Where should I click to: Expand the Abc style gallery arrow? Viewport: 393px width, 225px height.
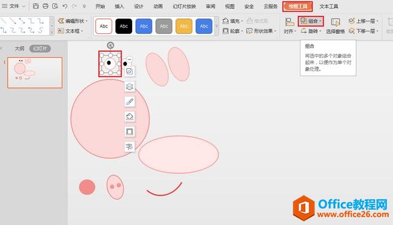coord(217,26)
